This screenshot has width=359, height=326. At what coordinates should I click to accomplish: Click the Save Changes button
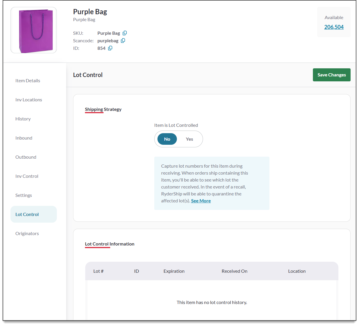[331, 75]
